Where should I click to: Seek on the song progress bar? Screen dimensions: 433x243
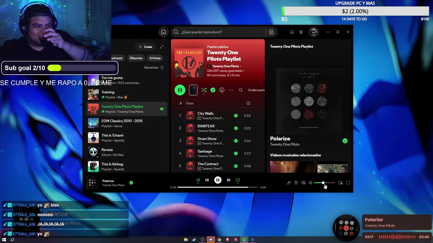(x=218, y=187)
